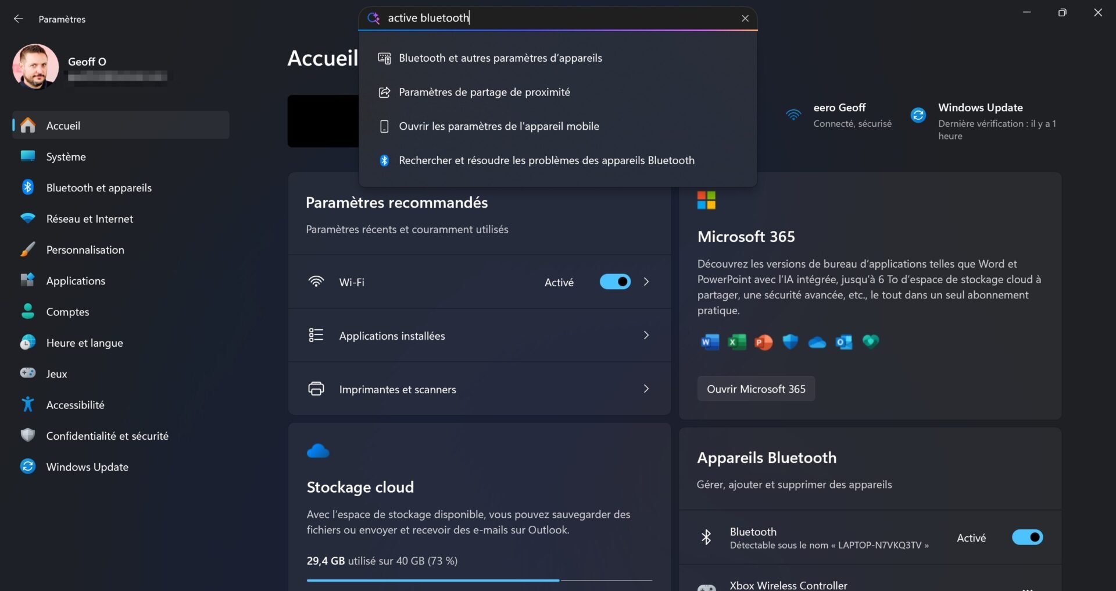Clear the search text with the X icon

(x=745, y=18)
